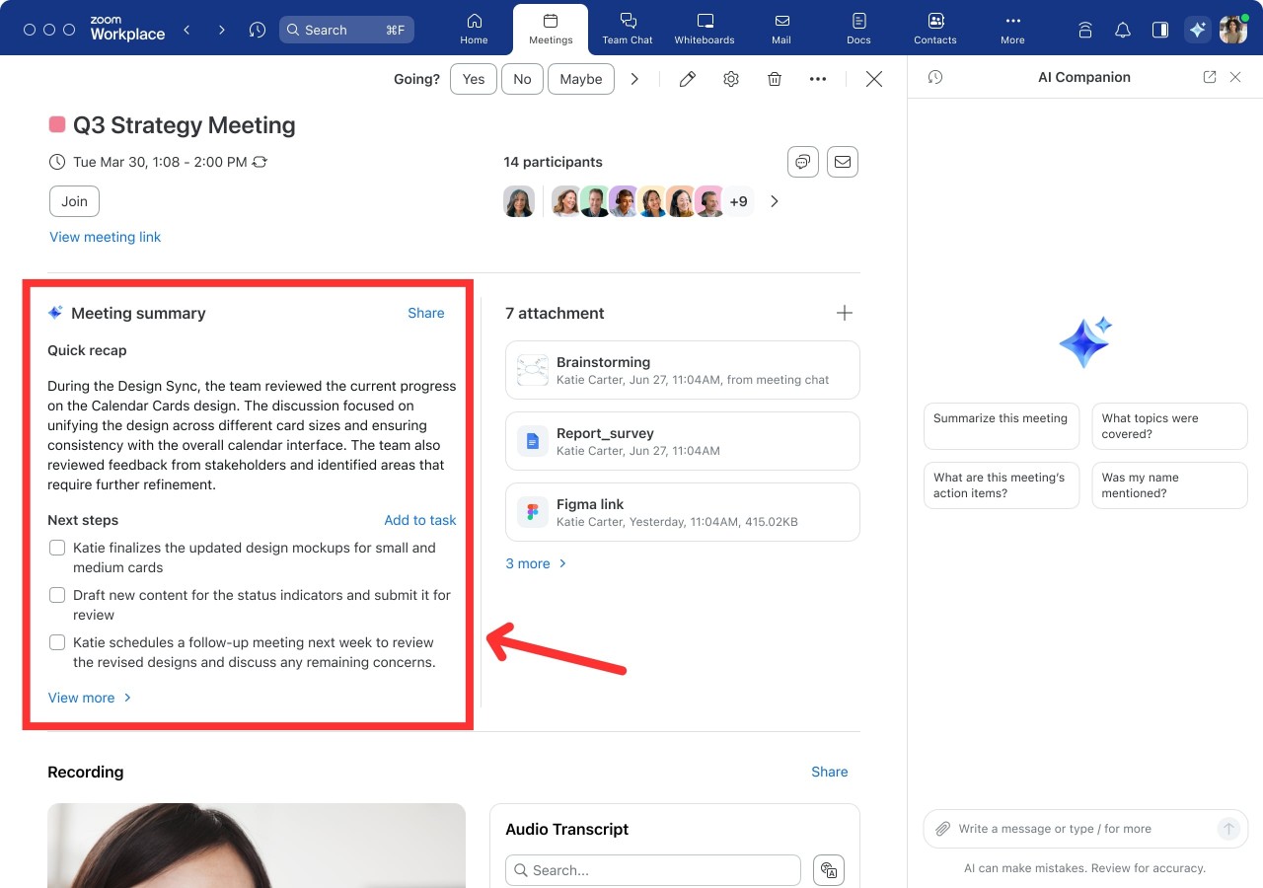1263x888 pixels.
Task: Open the notifications bell icon
Action: tap(1123, 30)
